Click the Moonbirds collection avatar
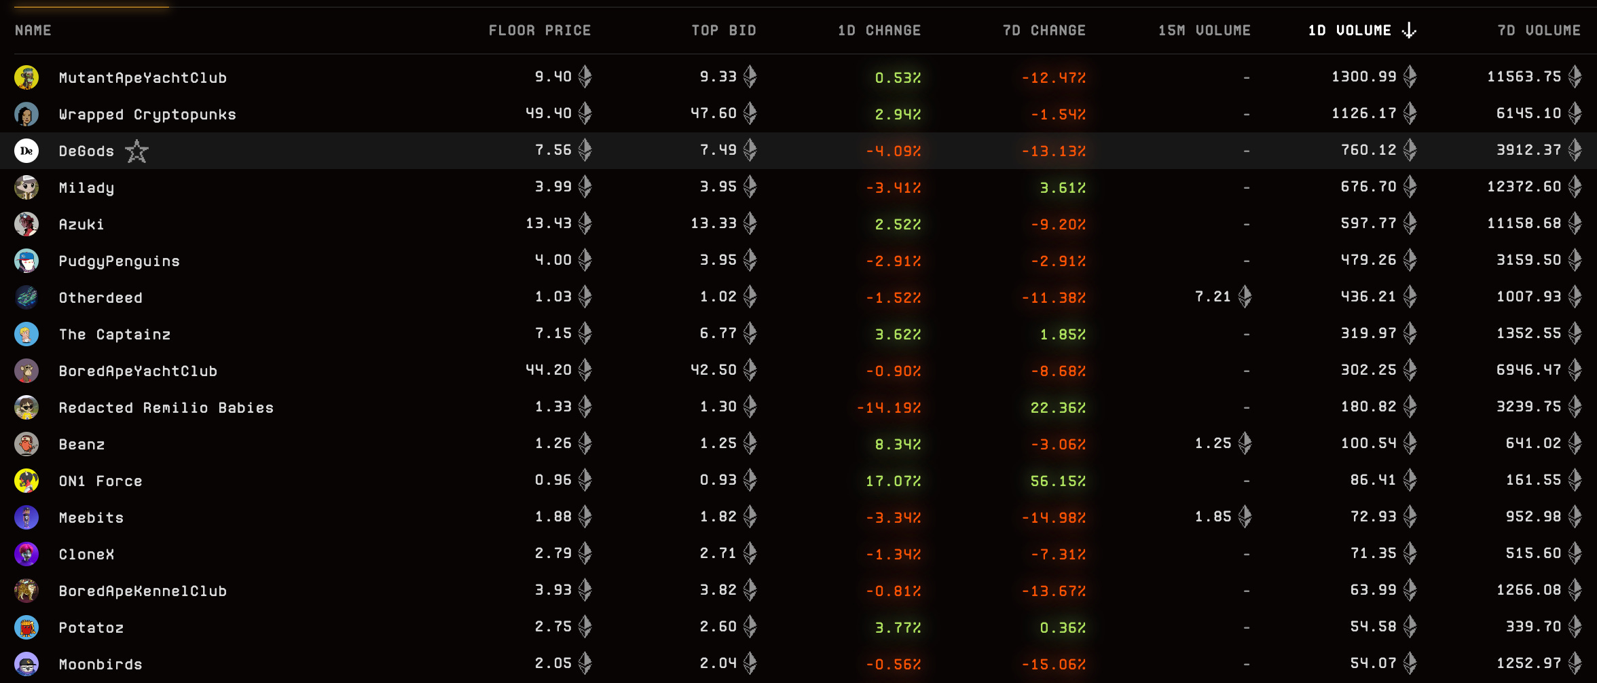1597x683 pixels. 26,664
